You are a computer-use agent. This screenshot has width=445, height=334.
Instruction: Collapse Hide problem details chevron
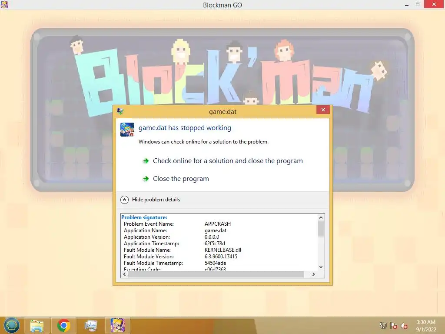124,200
